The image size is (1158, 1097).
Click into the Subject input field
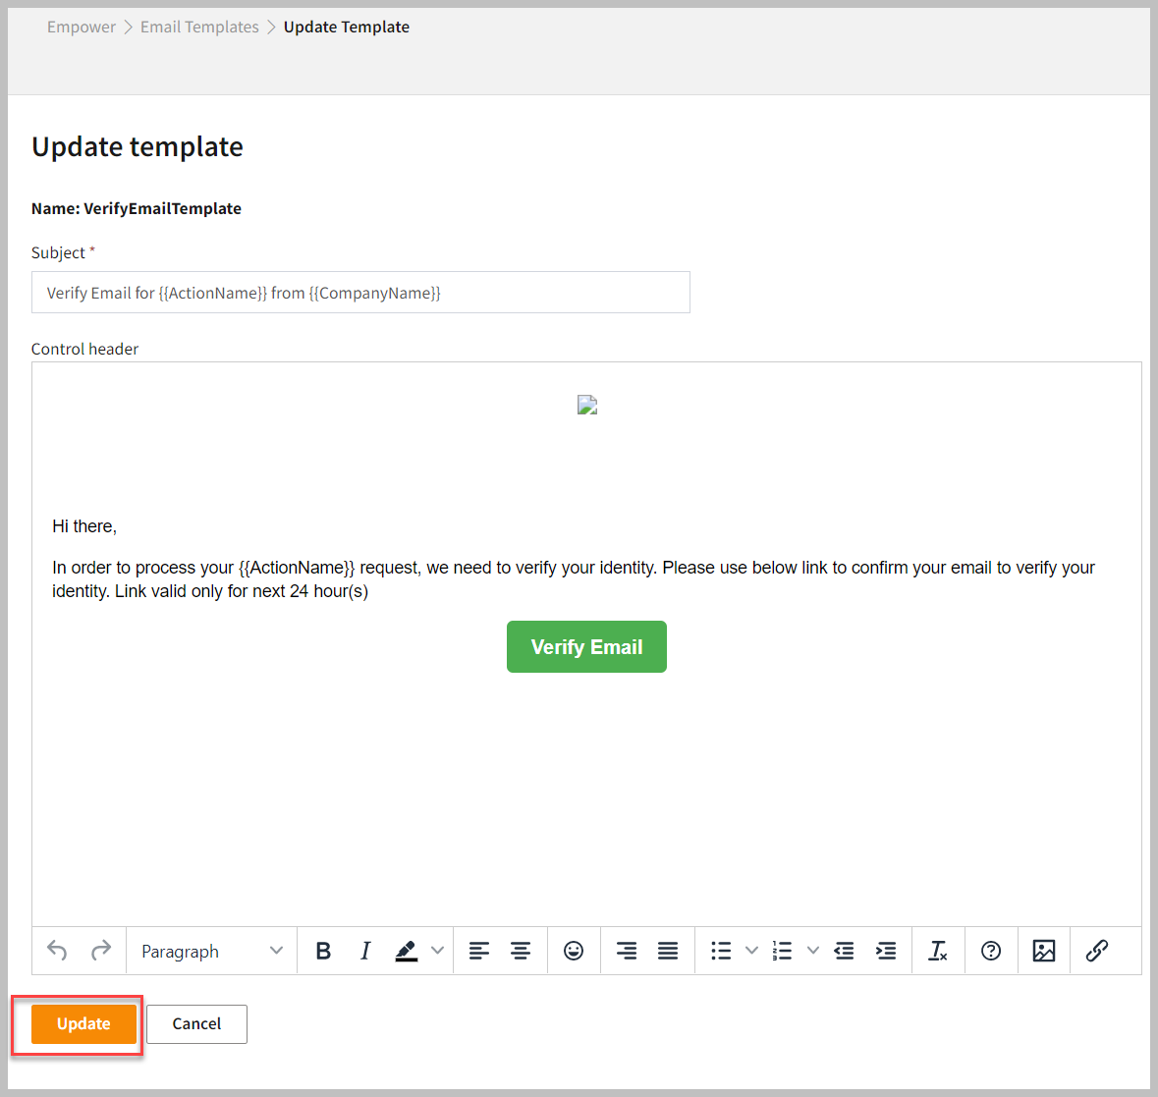(x=360, y=293)
